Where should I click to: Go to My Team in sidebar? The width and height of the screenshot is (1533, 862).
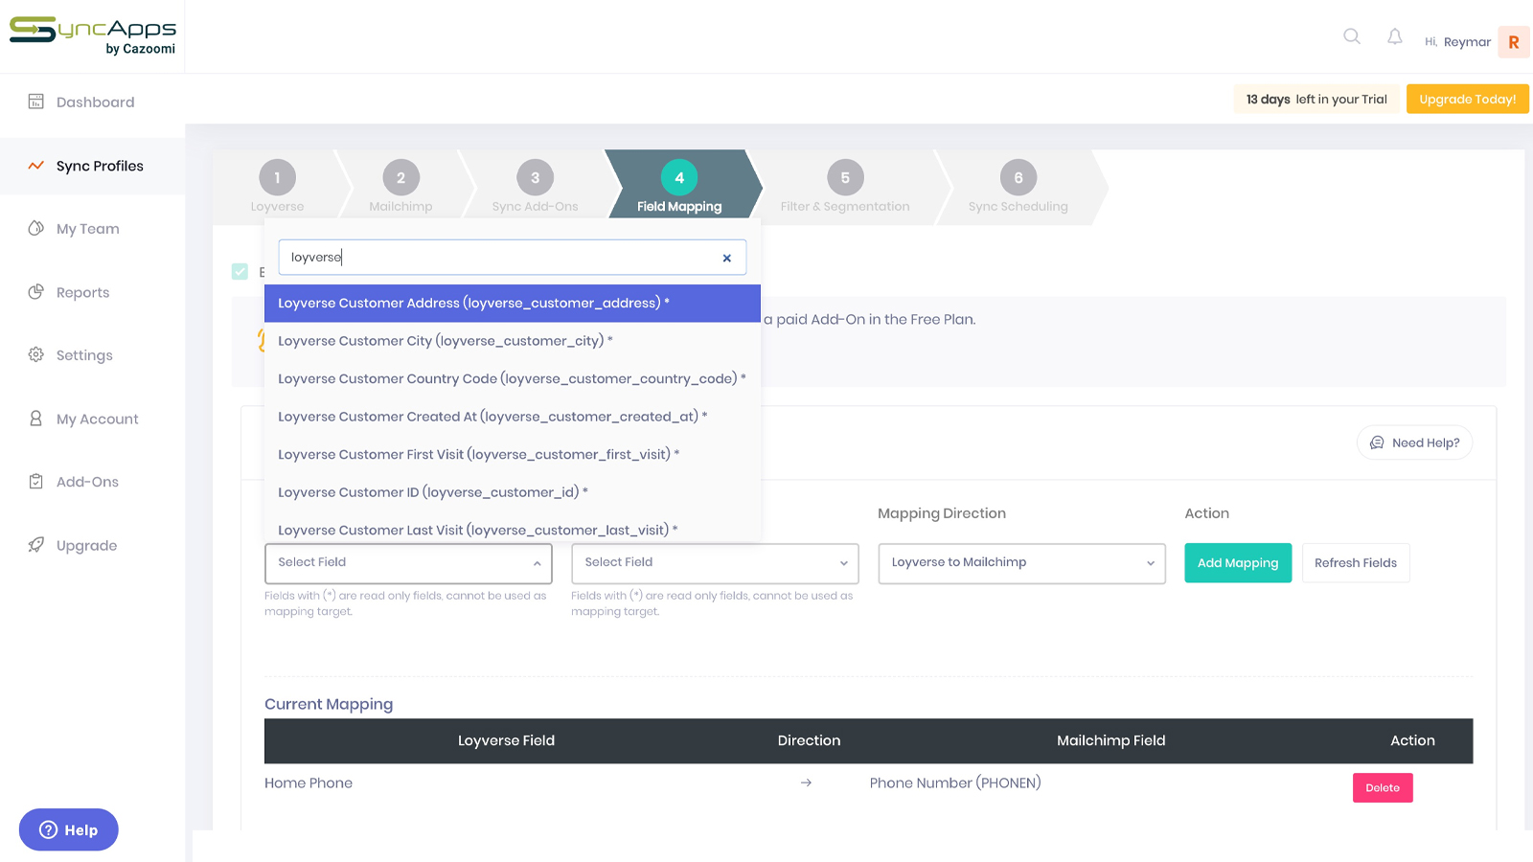pos(87,229)
